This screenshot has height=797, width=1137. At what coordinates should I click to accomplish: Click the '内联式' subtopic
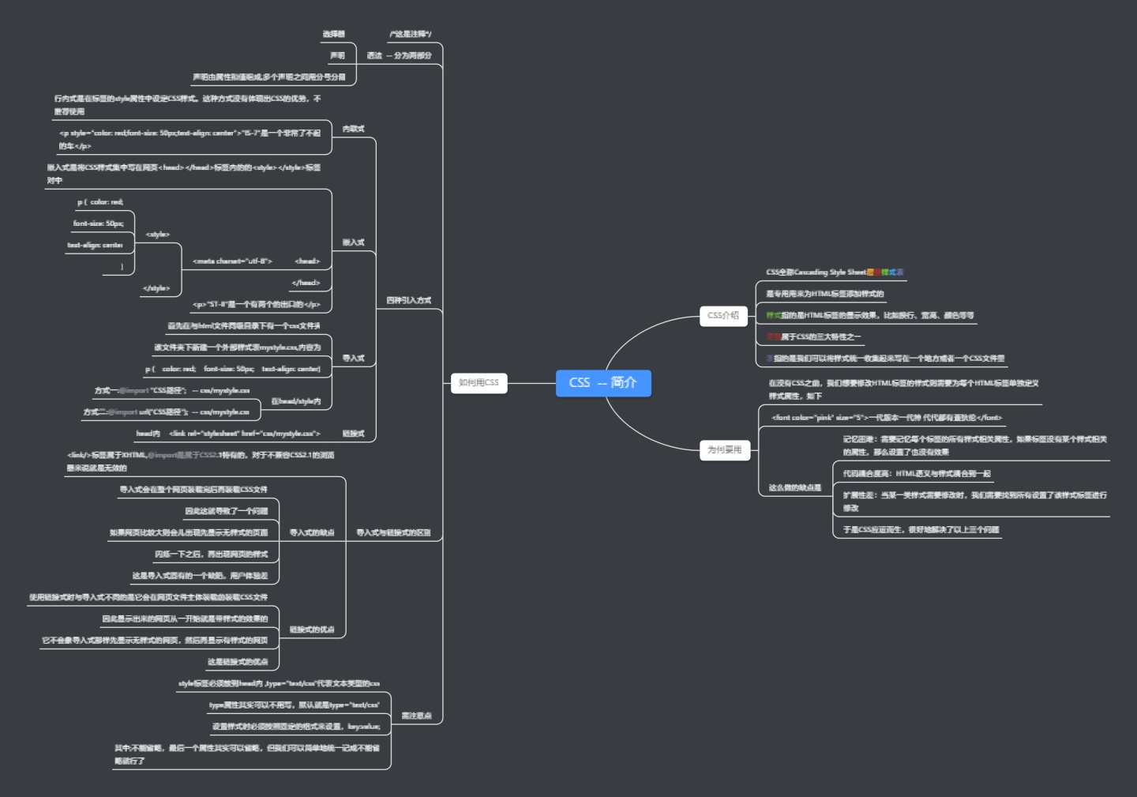coord(353,129)
